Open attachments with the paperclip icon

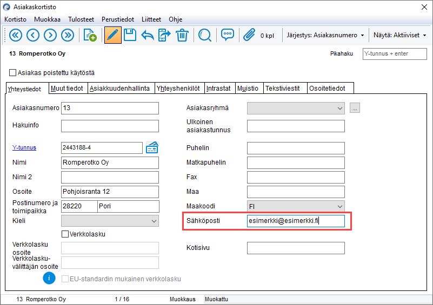pyautogui.click(x=249, y=35)
